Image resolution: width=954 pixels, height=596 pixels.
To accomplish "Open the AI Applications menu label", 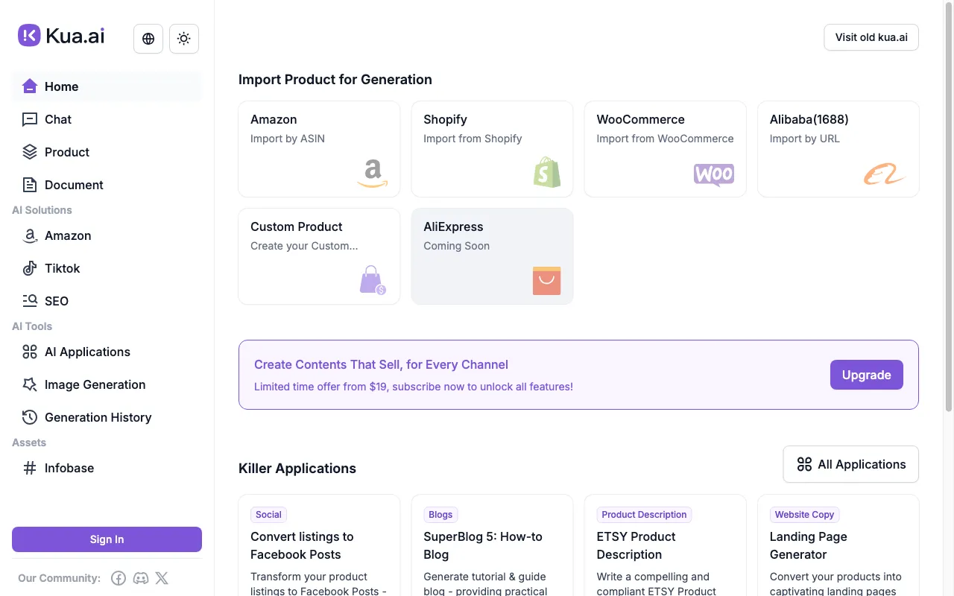I will [x=87, y=352].
